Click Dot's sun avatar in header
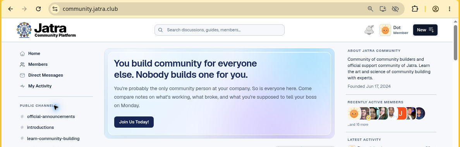Viewport: 460px width, 147px height. pyautogui.click(x=385, y=30)
